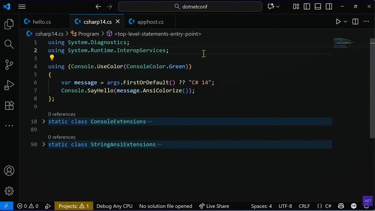Open the notifications bell in status bar
Image resolution: width=375 pixels, height=211 pixels.
click(366, 206)
